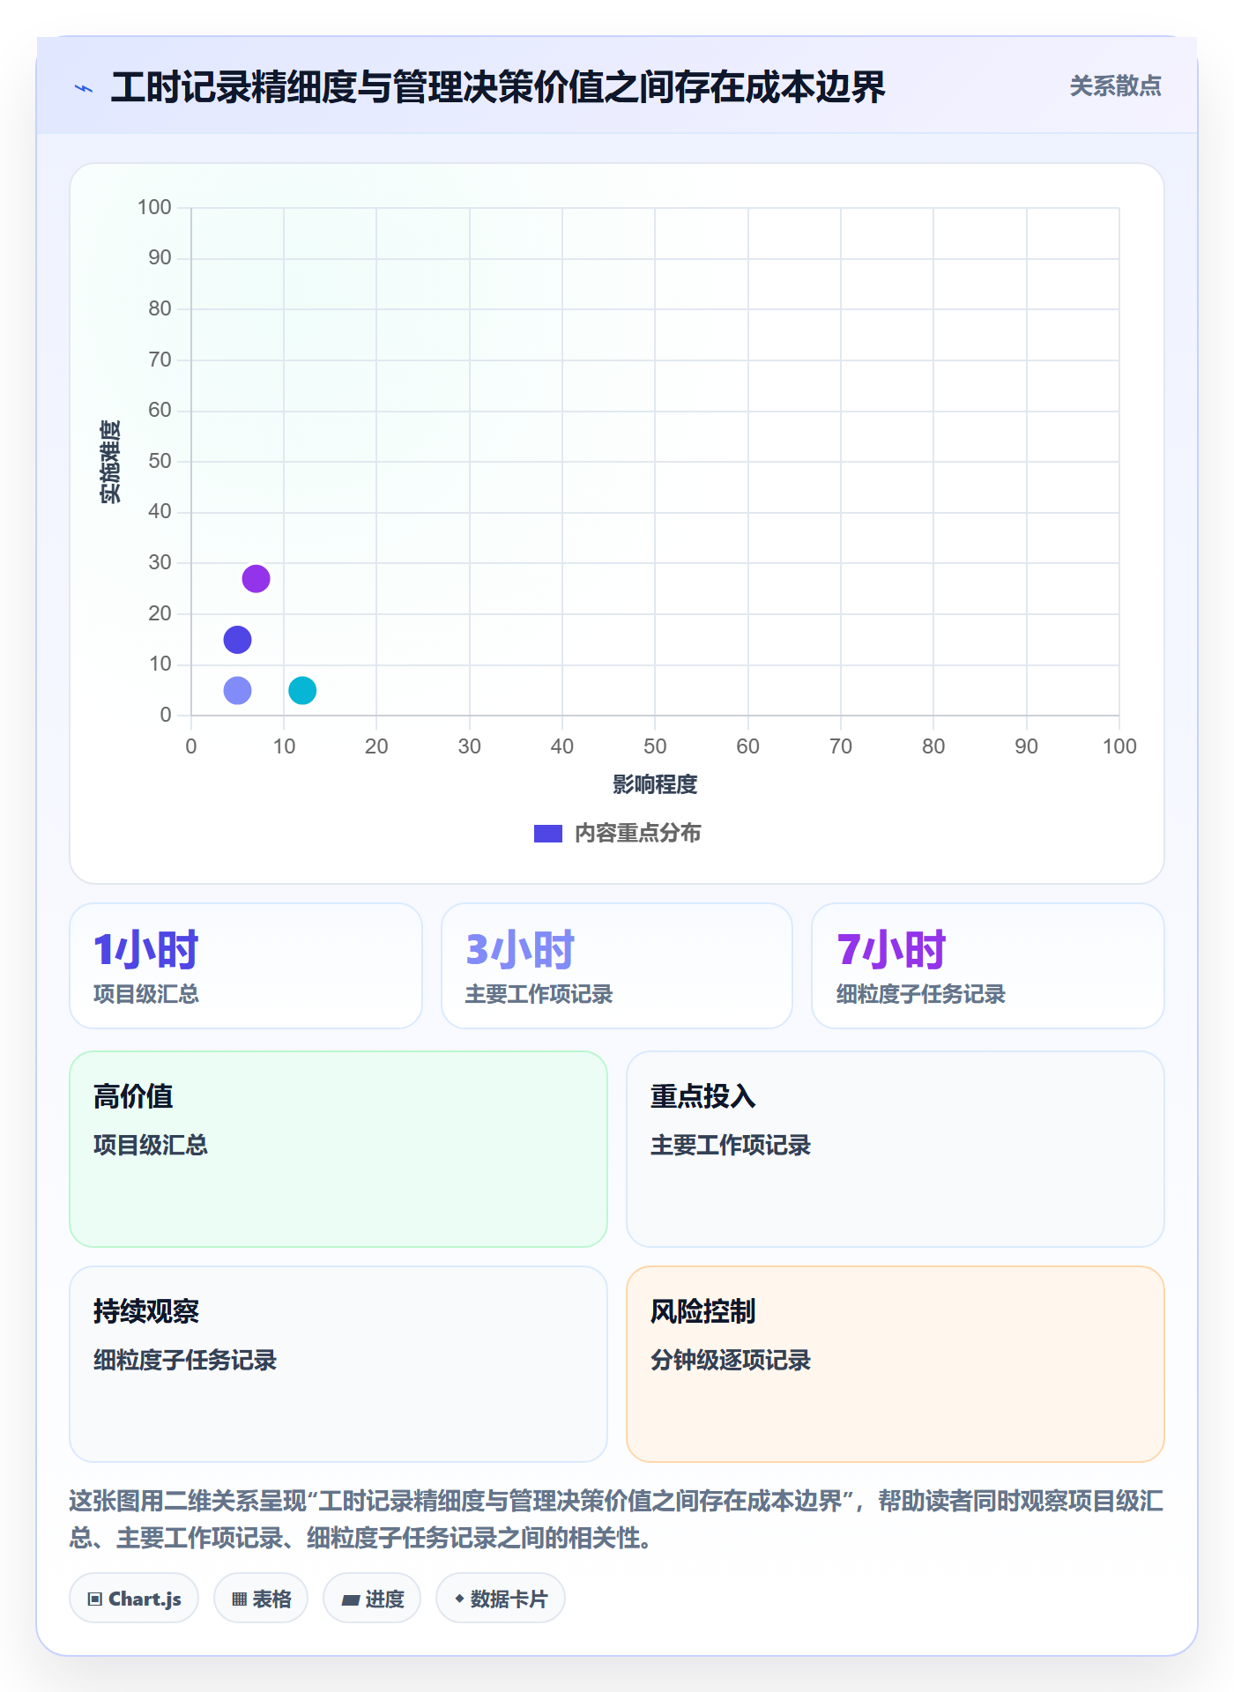Click 主要工作项记录 under the 3小时 value

[x=539, y=995]
